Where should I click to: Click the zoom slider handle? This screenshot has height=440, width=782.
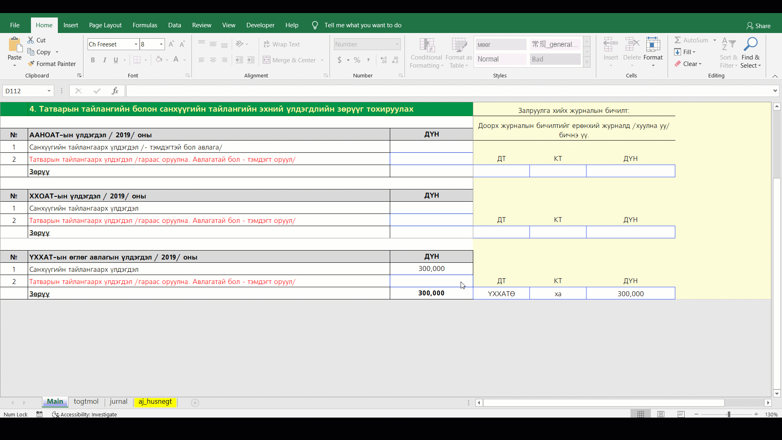(729, 414)
